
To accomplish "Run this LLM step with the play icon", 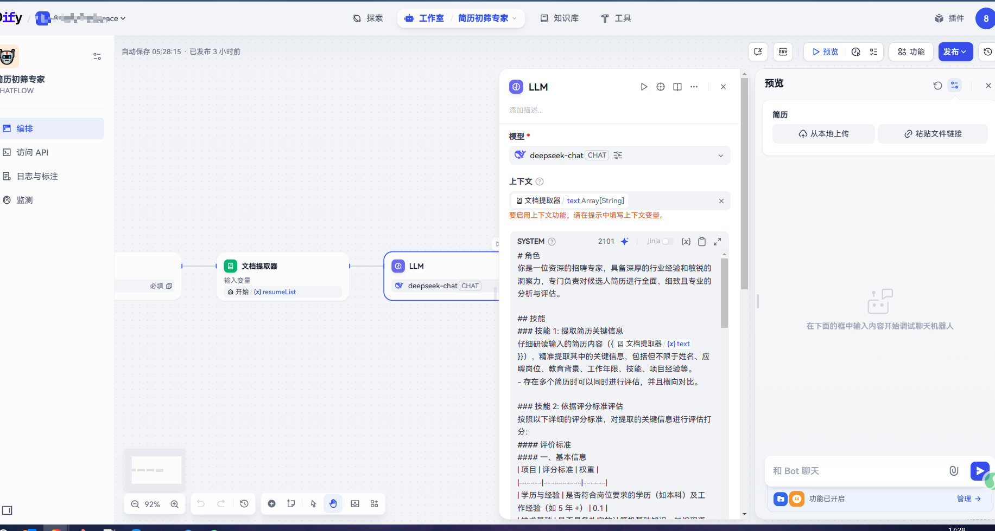I will [644, 87].
